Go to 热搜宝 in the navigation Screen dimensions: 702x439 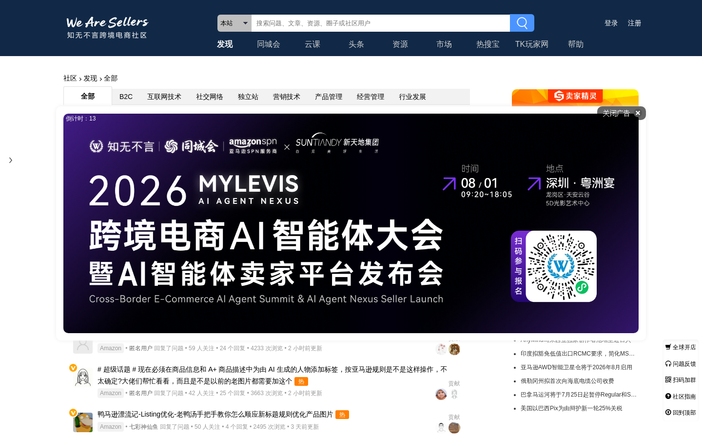point(488,44)
